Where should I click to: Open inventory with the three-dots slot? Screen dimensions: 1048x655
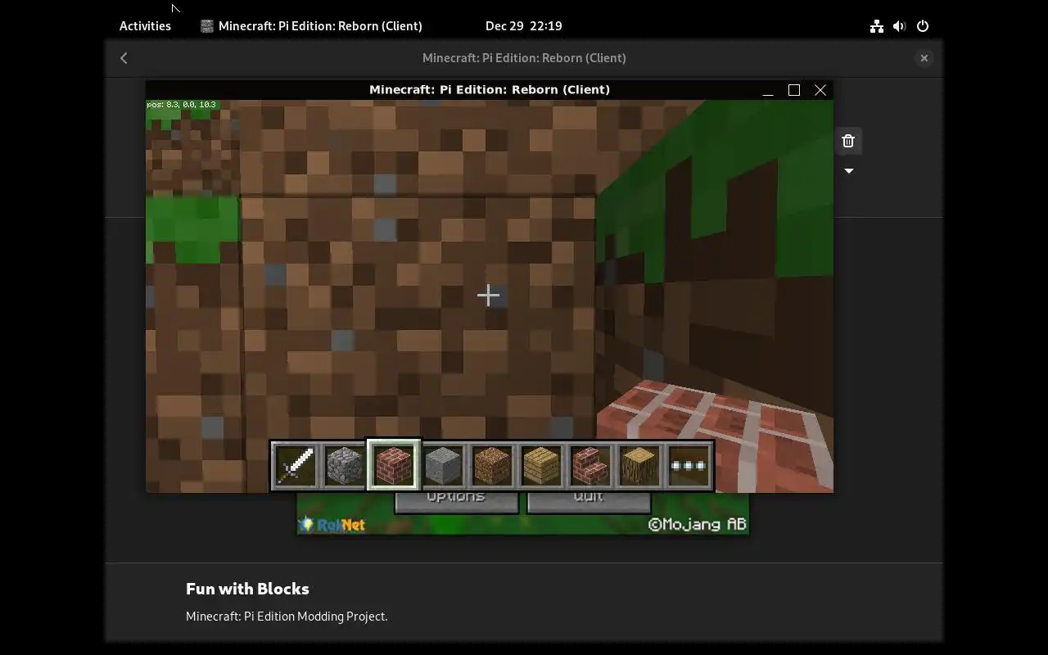click(689, 466)
